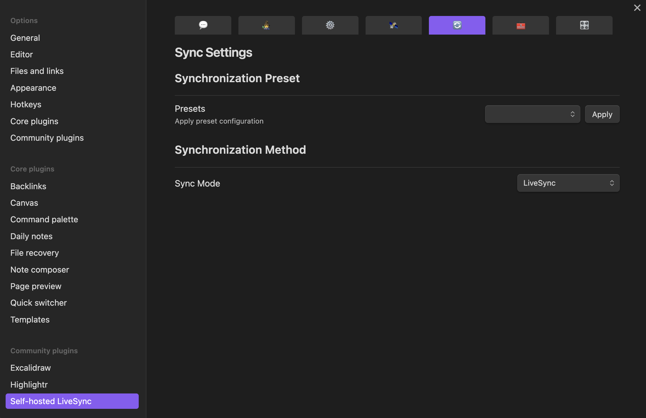Open Community plugins options

tap(47, 138)
